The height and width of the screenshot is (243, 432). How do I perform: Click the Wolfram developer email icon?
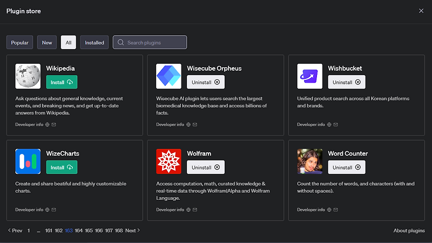tap(194, 210)
